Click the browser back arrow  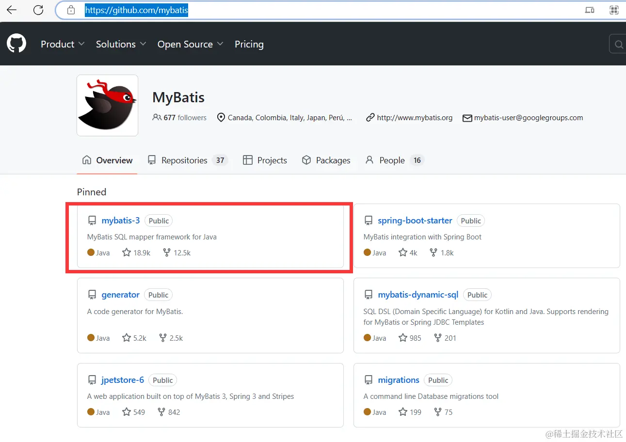click(12, 10)
